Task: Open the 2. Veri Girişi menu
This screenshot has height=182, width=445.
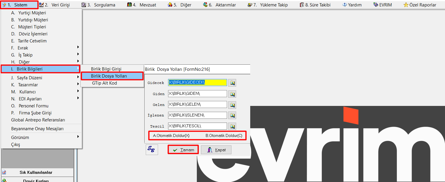Action: pyautogui.click(x=55, y=5)
